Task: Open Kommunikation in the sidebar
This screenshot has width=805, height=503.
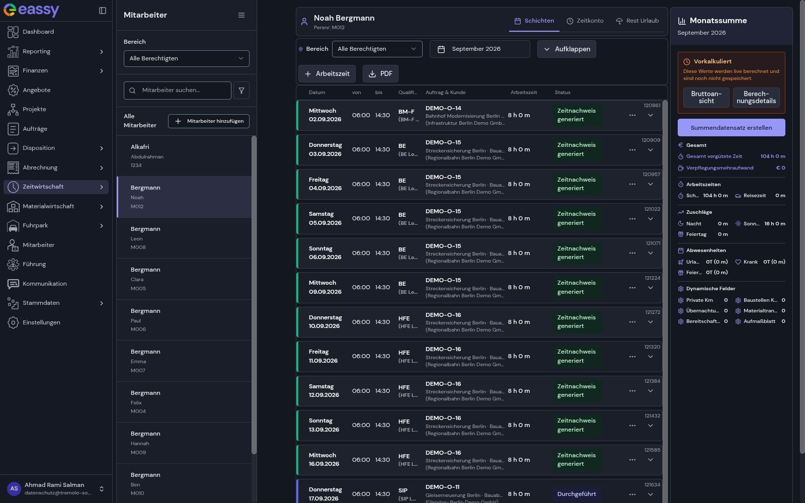Action: 56,284
